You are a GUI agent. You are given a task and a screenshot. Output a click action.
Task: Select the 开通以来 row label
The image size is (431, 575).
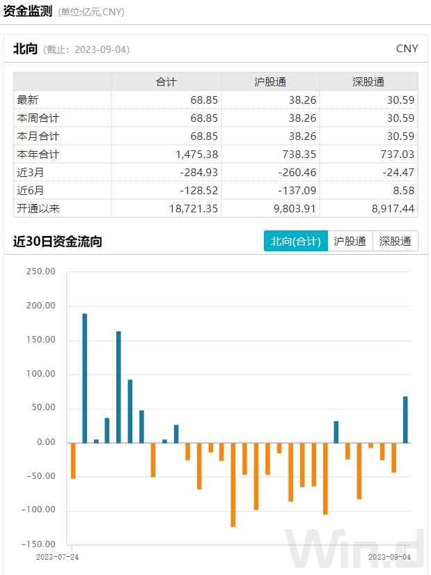click(x=38, y=209)
